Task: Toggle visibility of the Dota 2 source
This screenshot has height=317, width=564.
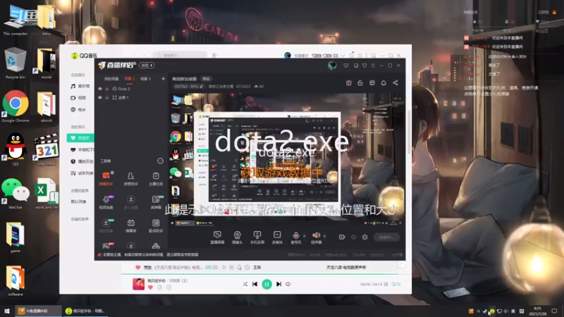Action: click(x=100, y=89)
